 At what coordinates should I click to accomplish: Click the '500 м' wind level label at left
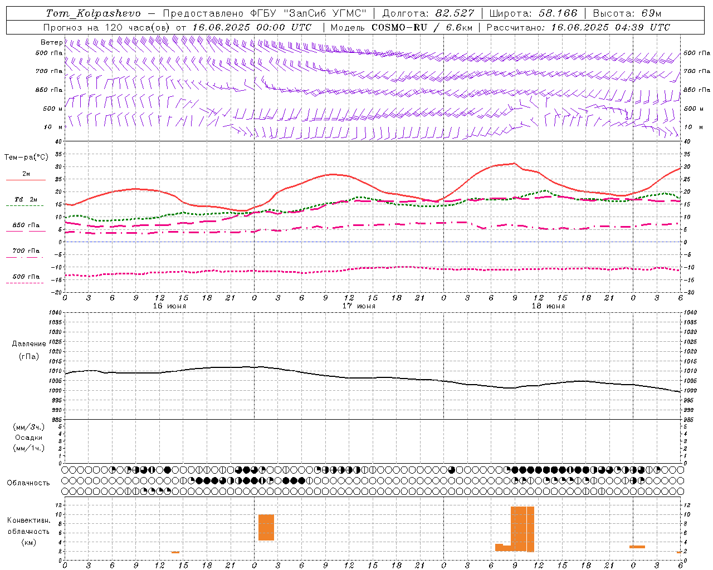53,109
